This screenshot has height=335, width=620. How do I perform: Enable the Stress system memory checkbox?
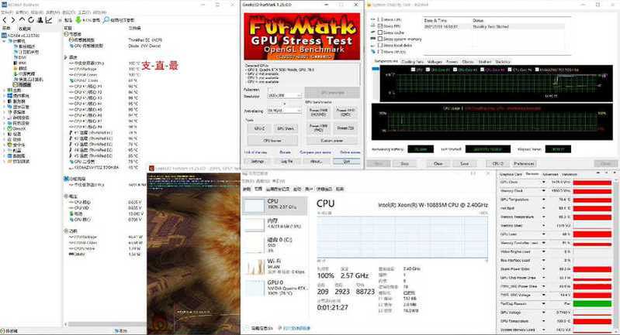click(x=380, y=39)
